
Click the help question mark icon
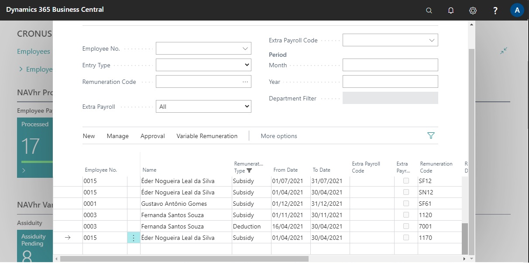pyautogui.click(x=495, y=10)
